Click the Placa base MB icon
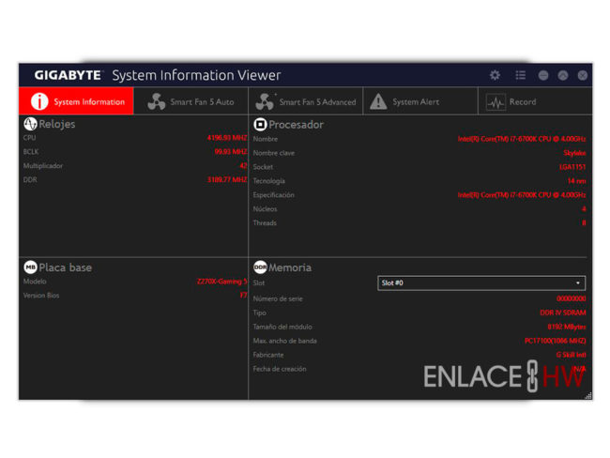 (x=29, y=267)
